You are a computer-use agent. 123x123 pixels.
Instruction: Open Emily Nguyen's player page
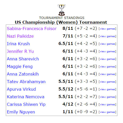coord(21,112)
